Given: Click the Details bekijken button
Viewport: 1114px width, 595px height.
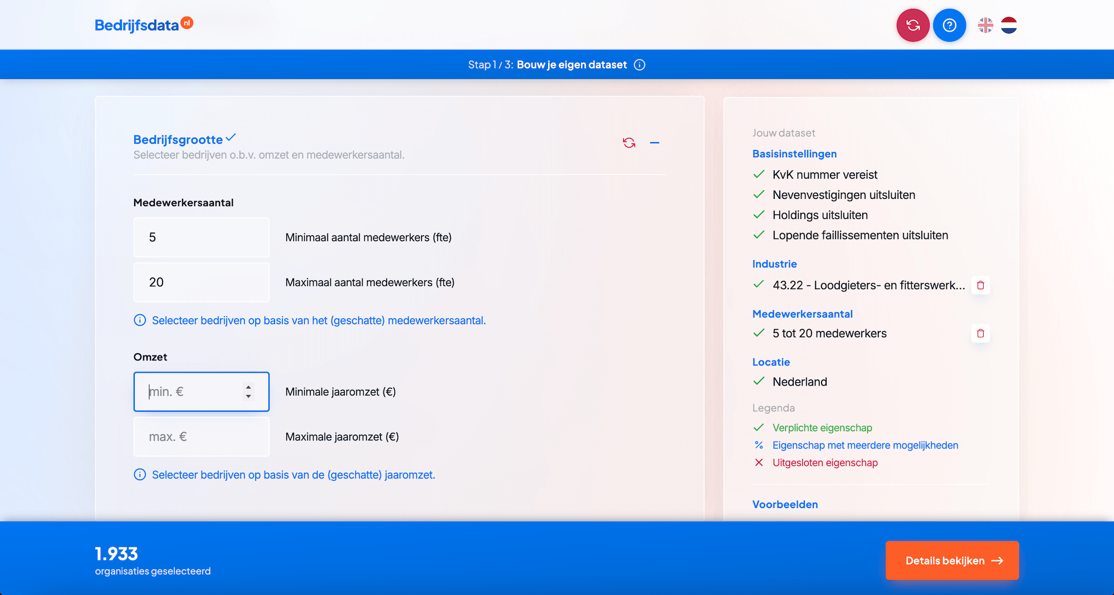Looking at the screenshot, I should 952,560.
